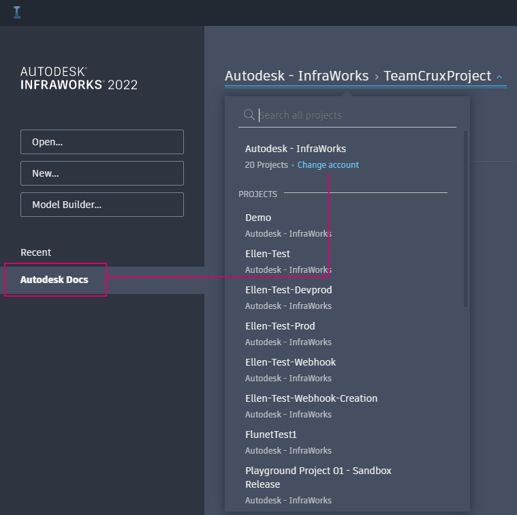This screenshot has width=517, height=515.
Task: Click the magnifier search icon
Action: pyautogui.click(x=249, y=115)
